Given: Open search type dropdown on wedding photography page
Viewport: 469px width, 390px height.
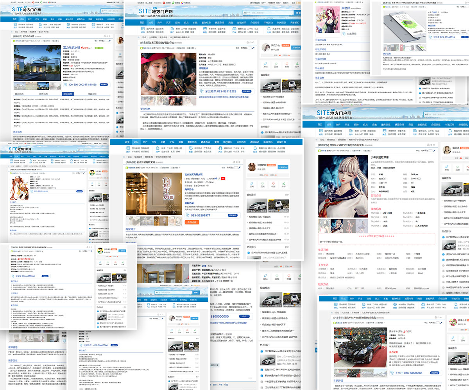Looking at the screenshot, I should [247, 12].
